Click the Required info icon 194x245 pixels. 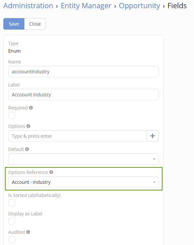pos(31,108)
